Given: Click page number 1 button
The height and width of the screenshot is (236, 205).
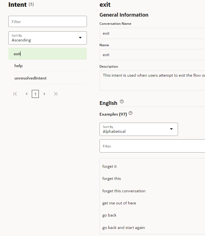Looking at the screenshot, I should tap(35, 94).
